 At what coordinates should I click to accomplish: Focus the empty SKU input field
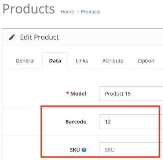(131, 150)
